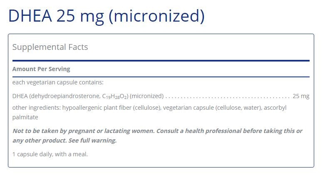Viewport: 330px width, 175px height.
Task: Click the word "ascorbyl"
Action: click(275, 108)
